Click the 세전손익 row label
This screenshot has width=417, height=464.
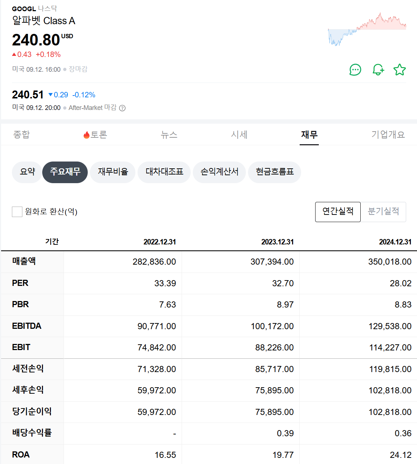(x=28, y=368)
